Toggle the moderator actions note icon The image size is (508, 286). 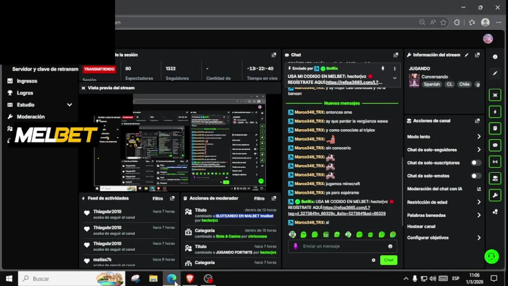tap(495, 128)
